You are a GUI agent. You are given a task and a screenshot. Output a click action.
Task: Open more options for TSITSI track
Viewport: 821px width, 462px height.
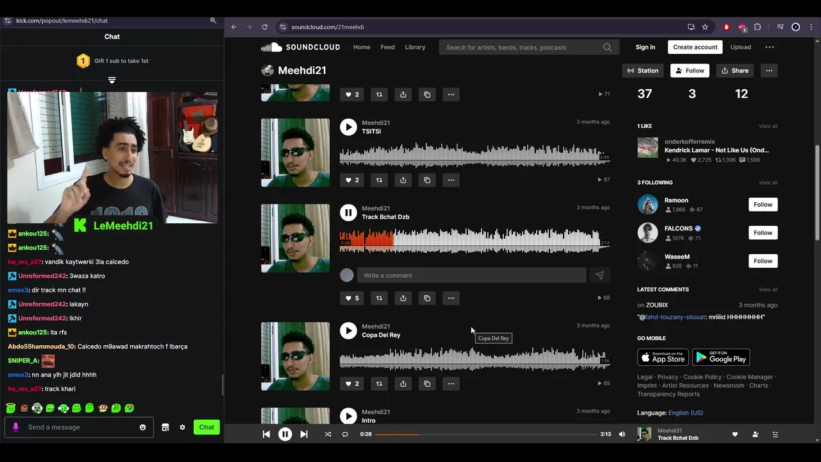pos(451,180)
